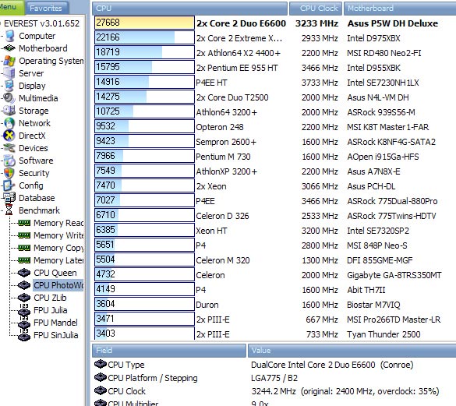Image resolution: width=456 pixels, height=406 pixels.
Task: Click the CPU Queen chip icon
Action: click(x=24, y=273)
